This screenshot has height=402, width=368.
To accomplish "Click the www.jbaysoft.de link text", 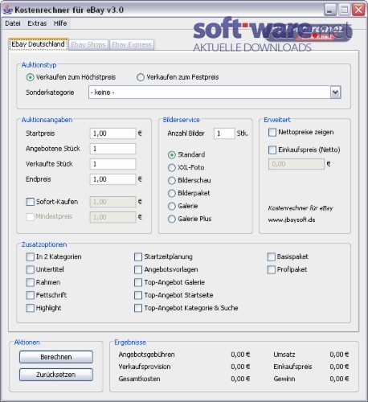I will click(x=292, y=220).
